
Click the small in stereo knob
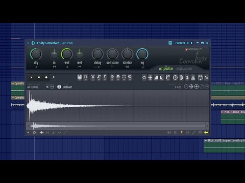[x=54, y=55]
